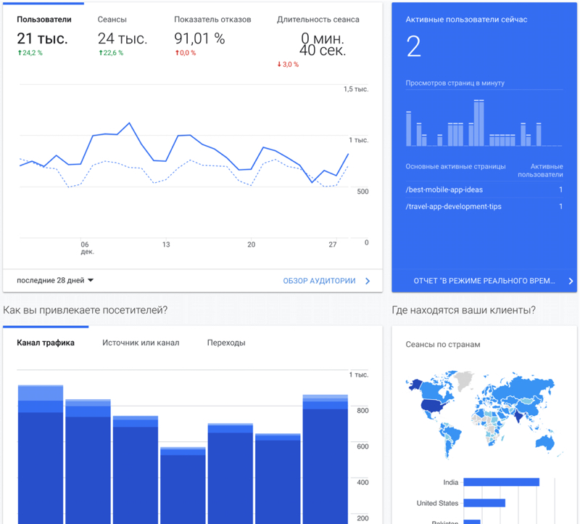Click the /best-mobile-app-ideas active page row
Image resolution: width=580 pixels, height=524 pixels.
point(484,189)
